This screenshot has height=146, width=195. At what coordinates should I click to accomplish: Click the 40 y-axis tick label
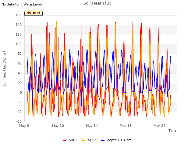click(x=19, y=73)
